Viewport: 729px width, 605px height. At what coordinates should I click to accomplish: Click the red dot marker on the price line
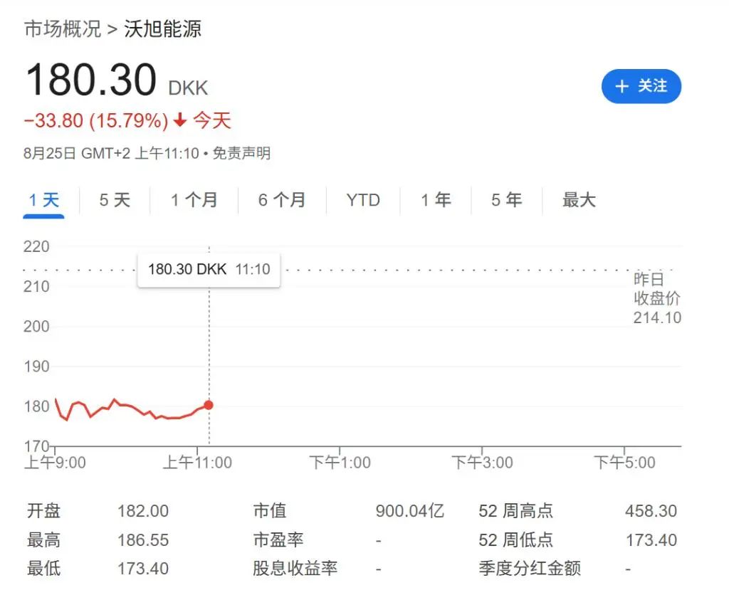(209, 405)
